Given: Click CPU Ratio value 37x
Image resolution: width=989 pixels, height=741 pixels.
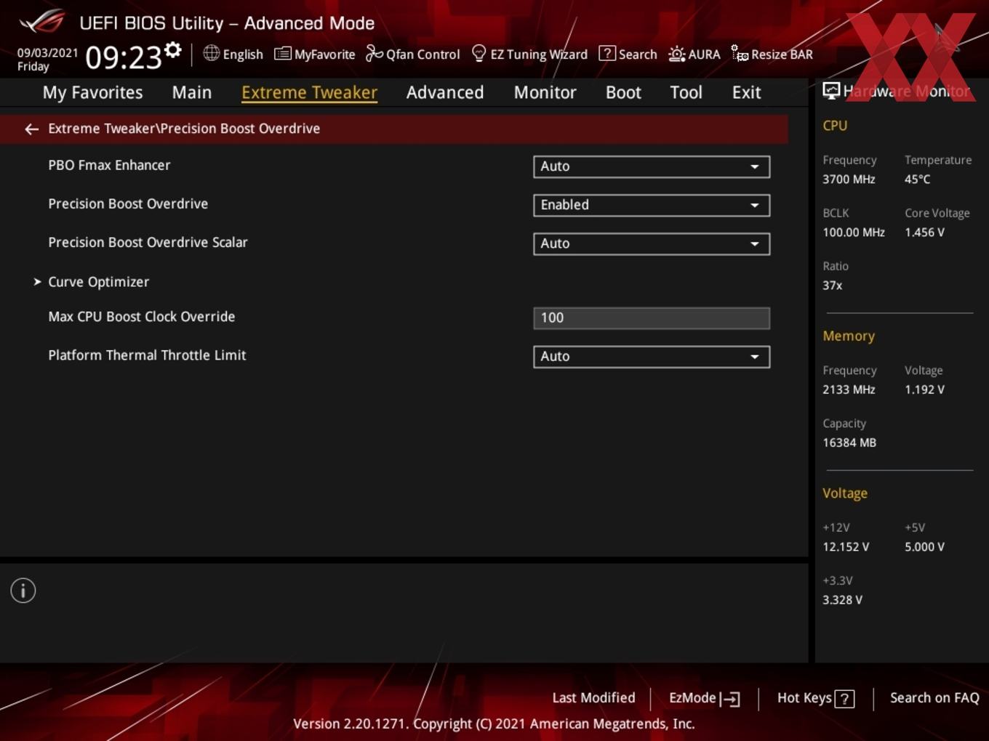Looking at the screenshot, I should 832,286.
